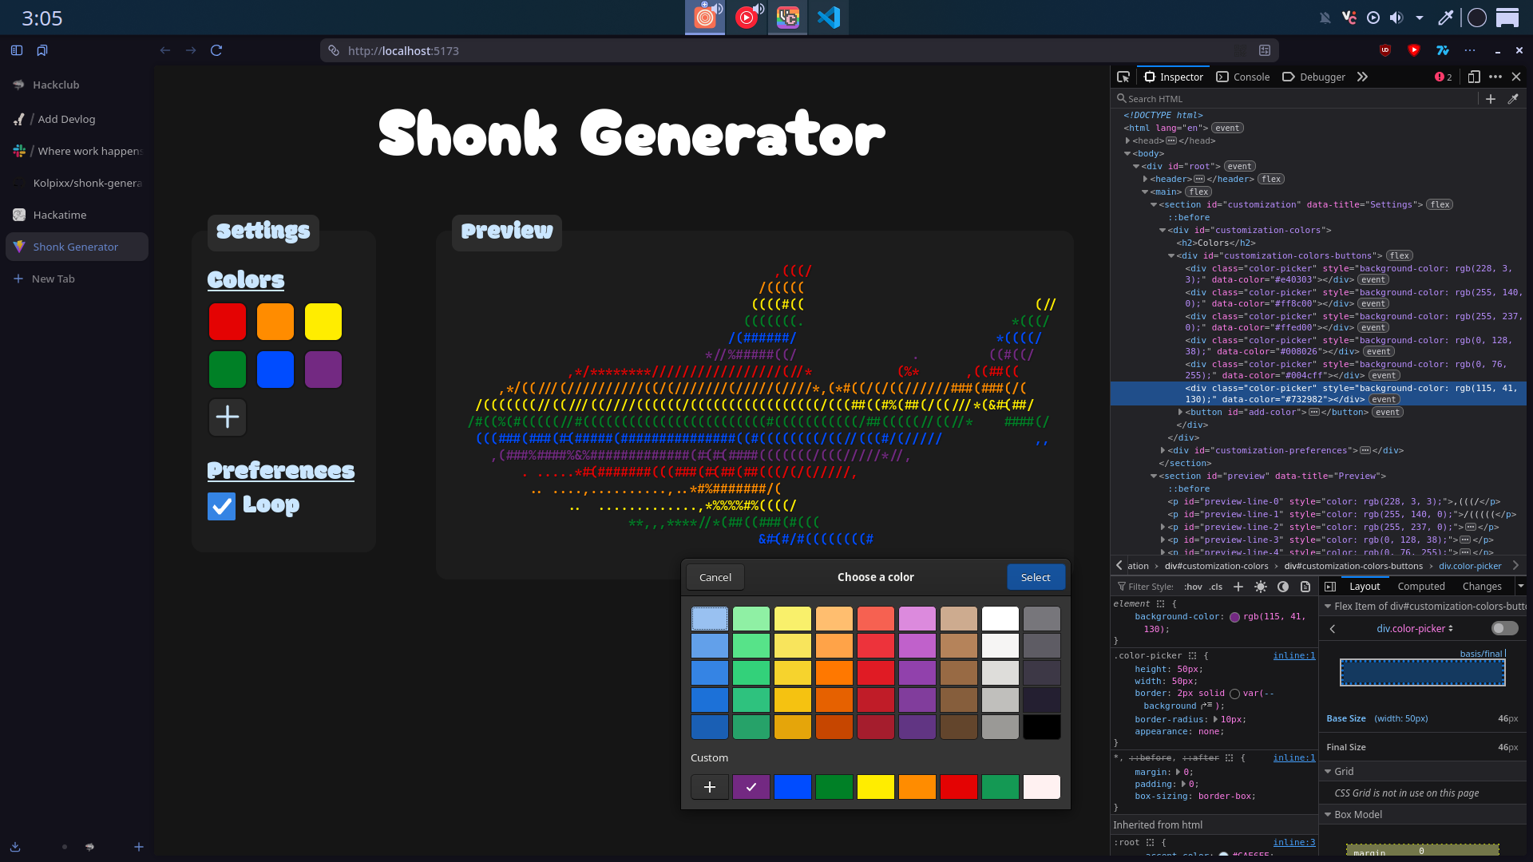
Task: Click the purple color swatch in Settings
Action: tap(323, 370)
